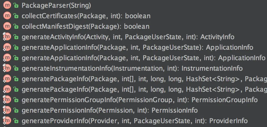Click the green lock icon next to collectCertificates
Image resolution: width=267 pixels, height=127 pixels.
point(16,16)
